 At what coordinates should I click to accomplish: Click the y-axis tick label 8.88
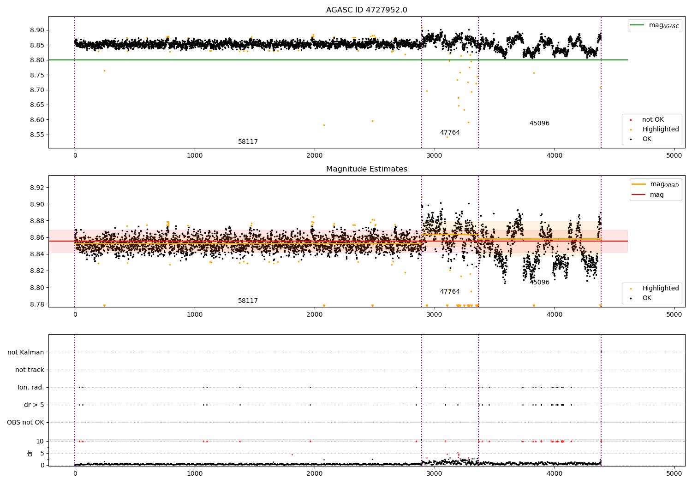click(37, 221)
